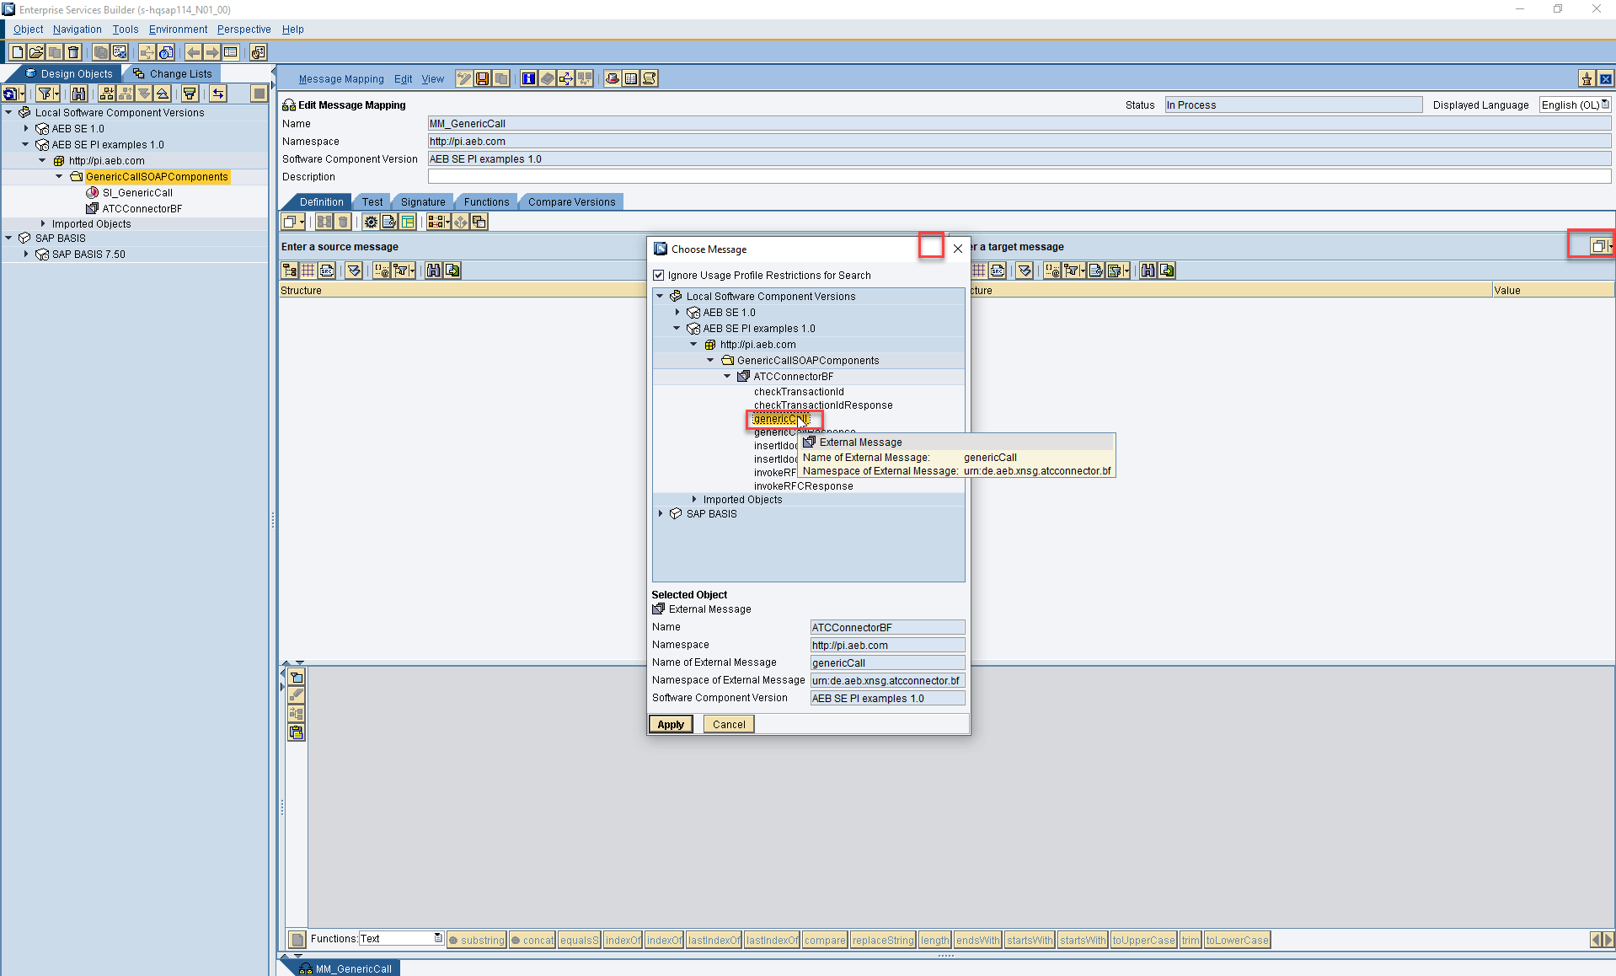
Task: Refresh the navigation tree with refresh icon
Action: 9,94
